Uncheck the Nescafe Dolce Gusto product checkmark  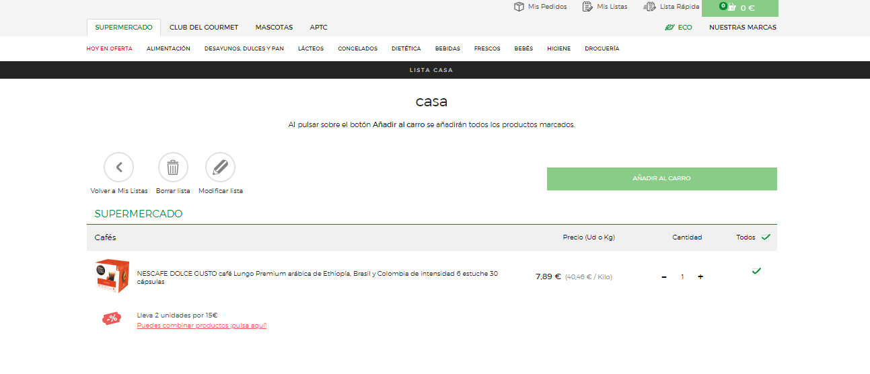pyautogui.click(x=756, y=271)
